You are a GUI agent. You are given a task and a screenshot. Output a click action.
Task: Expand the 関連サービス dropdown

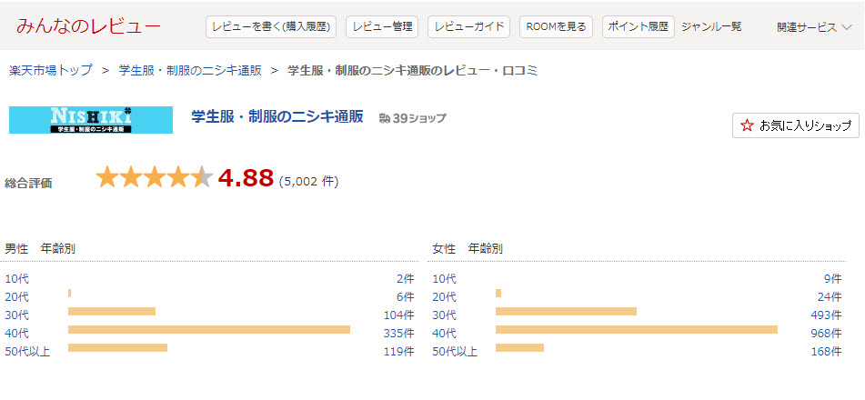[x=814, y=27]
